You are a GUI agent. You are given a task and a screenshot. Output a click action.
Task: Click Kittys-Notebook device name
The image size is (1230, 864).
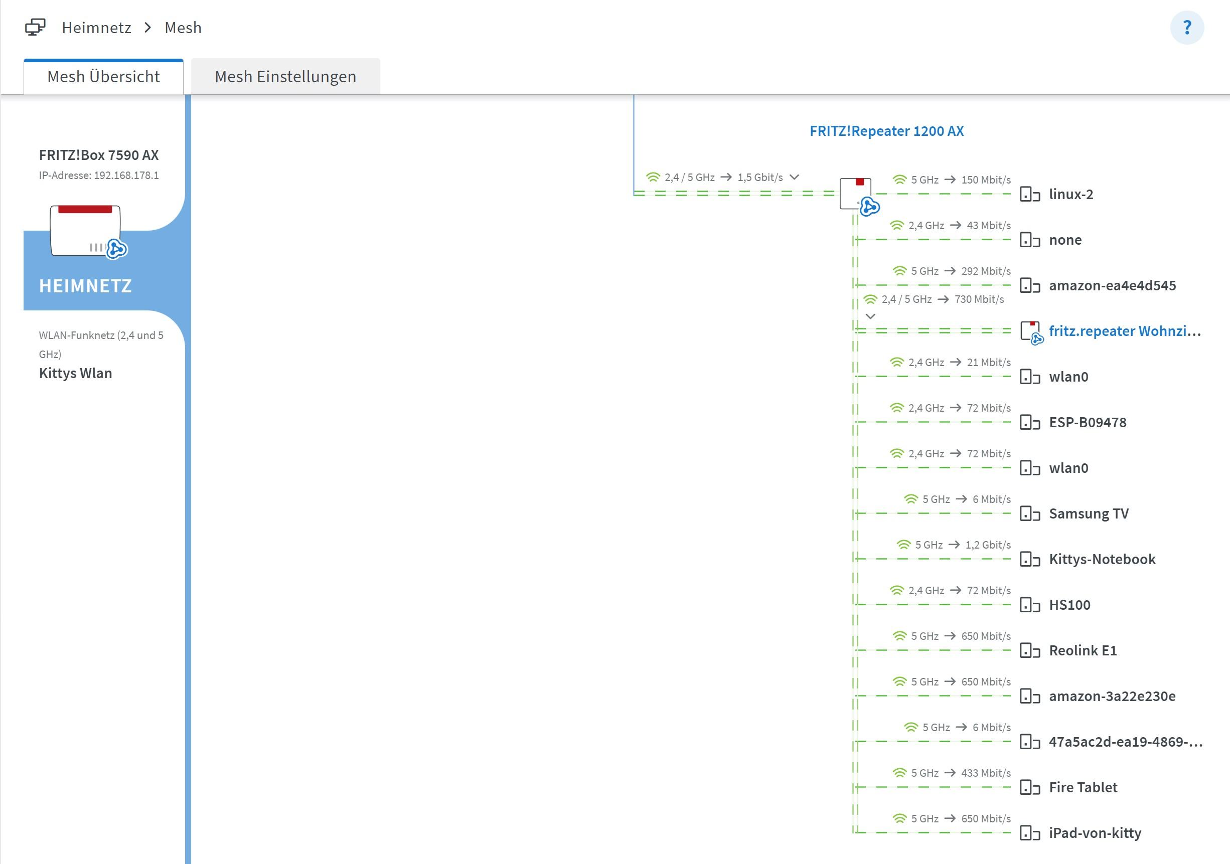coord(1102,559)
